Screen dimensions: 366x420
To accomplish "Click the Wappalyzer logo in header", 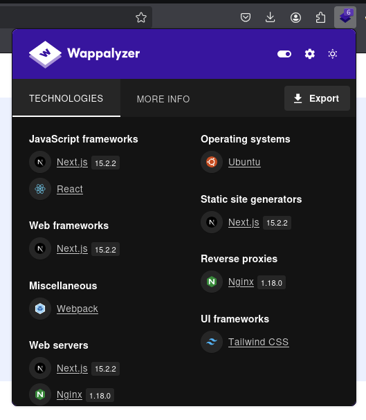I will click(x=84, y=55).
